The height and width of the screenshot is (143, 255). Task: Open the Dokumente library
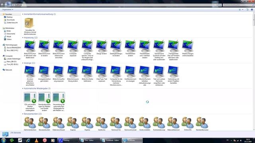[x=11, y=34]
